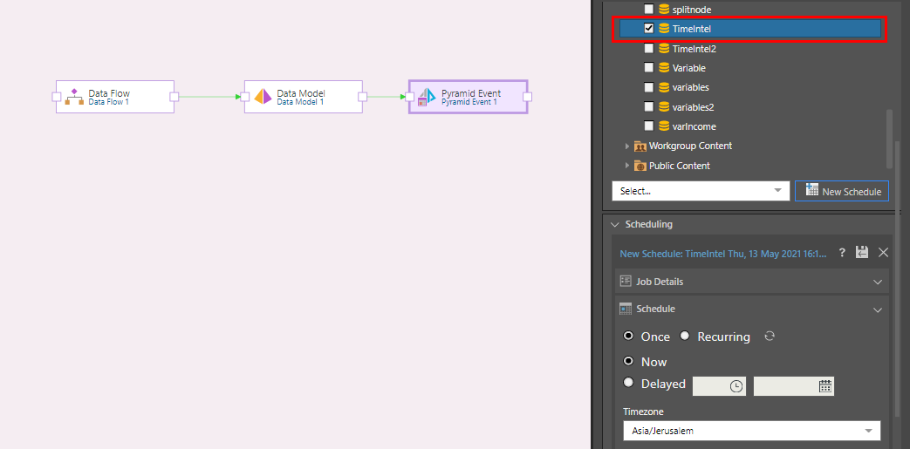The height and width of the screenshot is (449, 910).
Task: Click the recurring refresh icon
Action: (770, 336)
